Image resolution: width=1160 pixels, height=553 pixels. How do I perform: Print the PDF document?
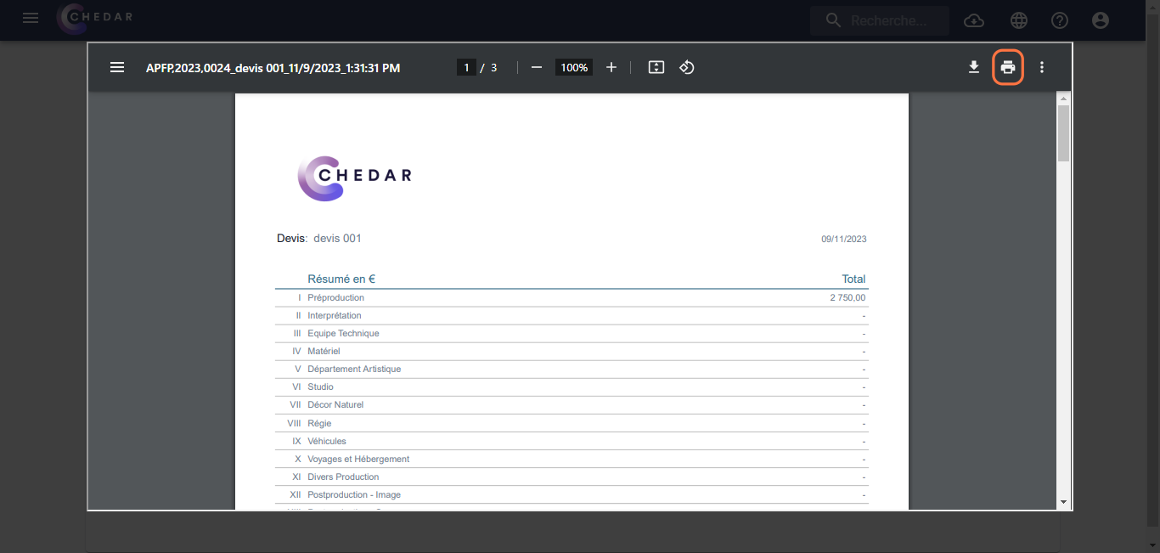pos(1008,67)
